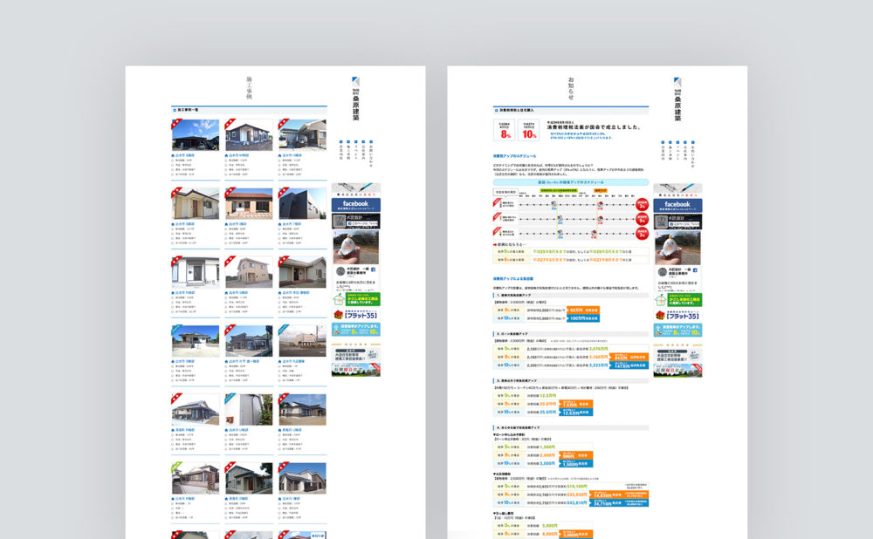Click the dark-gray modern house thumbnail in row two
This screenshot has width=873, height=539.
point(300,203)
